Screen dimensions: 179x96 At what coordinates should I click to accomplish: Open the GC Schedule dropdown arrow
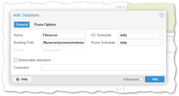coord(160,35)
